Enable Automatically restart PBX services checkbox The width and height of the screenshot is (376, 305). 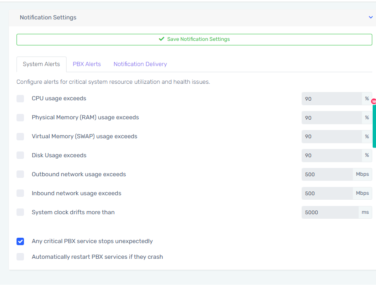pos(20,257)
